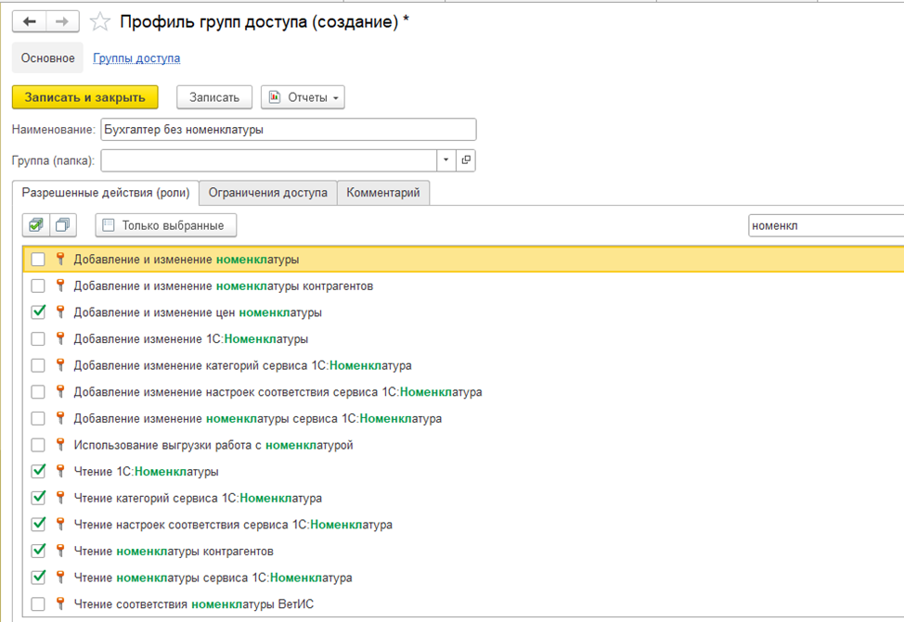The height and width of the screenshot is (622, 904).
Task: Check Добавление изменение категорий сервиса 1С:Номенклатура
Action: pyautogui.click(x=38, y=365)
